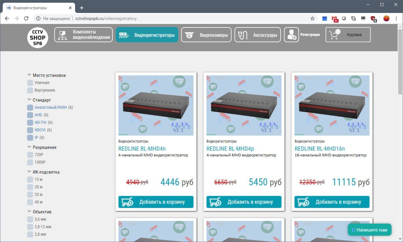
Task: Collapse the ИК-подсветка filter group
Action: [x=29, y=172]
